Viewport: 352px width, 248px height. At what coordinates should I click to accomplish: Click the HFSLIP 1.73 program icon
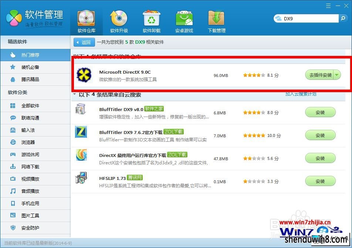[81, 178]
